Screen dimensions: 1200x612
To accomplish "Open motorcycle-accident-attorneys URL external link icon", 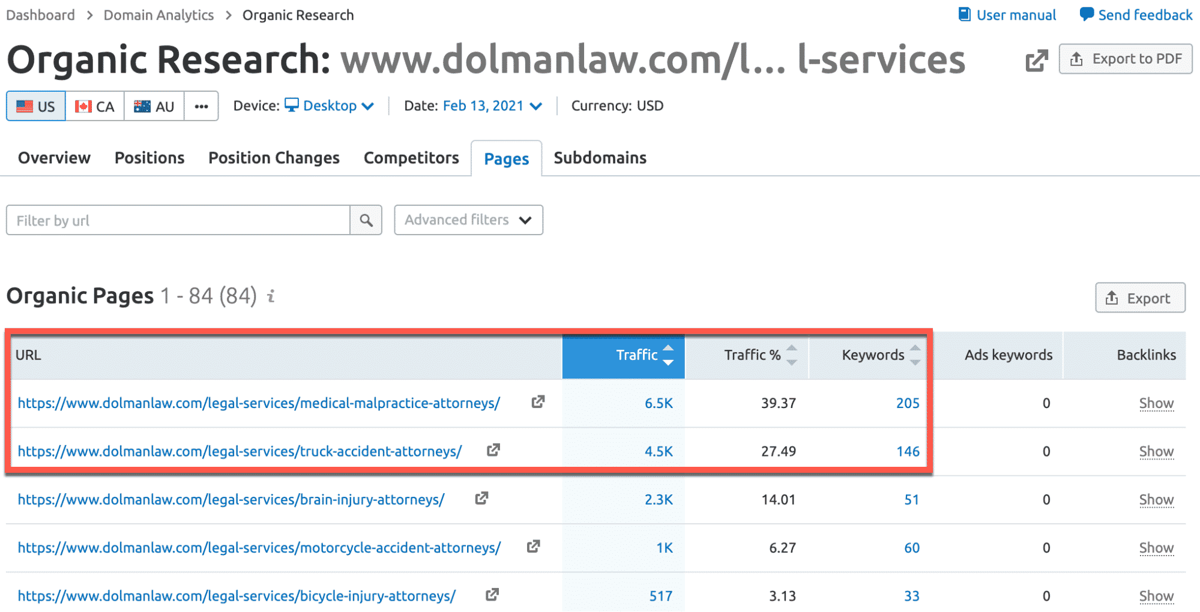I will point(533,547).
